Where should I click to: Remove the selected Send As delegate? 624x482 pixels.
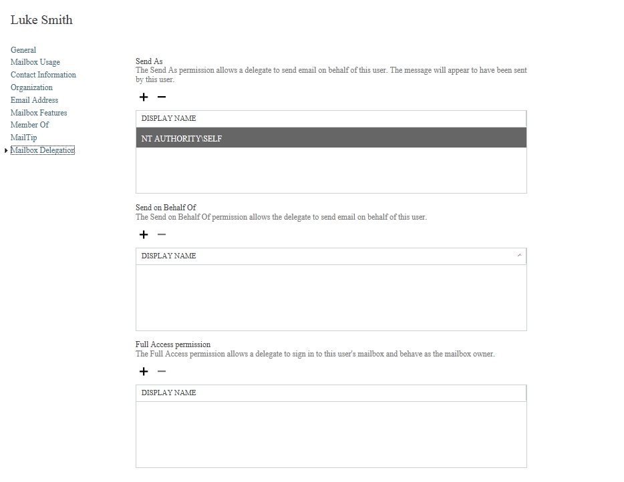(161, 97)
